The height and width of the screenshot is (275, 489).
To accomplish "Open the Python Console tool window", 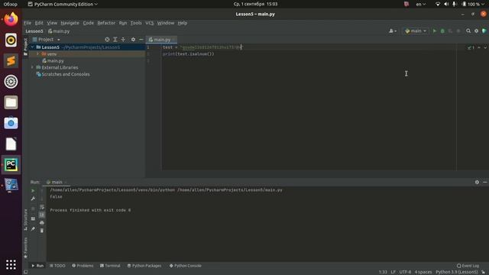I will [x=185, y=266].
